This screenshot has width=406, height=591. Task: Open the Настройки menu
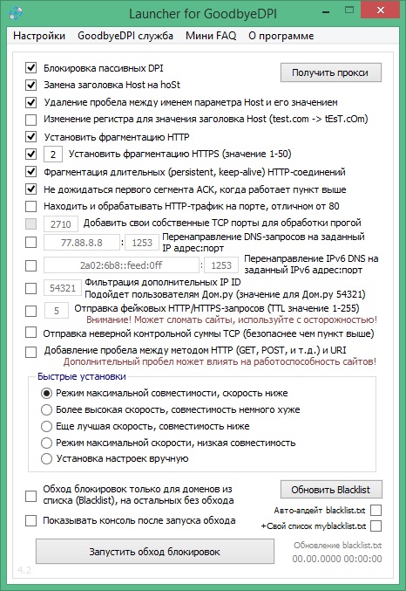tap(39, 36)
